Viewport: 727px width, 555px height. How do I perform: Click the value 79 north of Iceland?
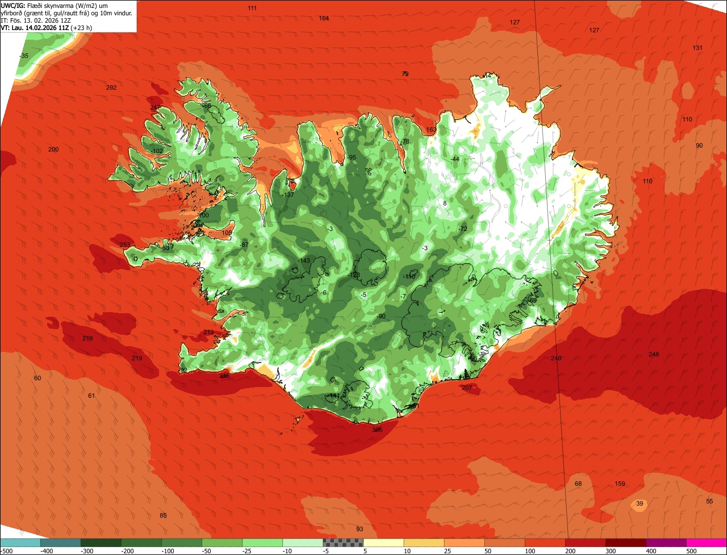coord(405,74)
